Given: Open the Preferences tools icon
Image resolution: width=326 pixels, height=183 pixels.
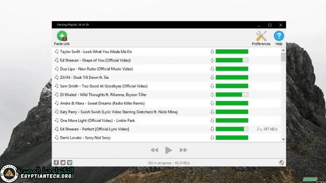Looking at the screenshot, I should tap(261, 37).
